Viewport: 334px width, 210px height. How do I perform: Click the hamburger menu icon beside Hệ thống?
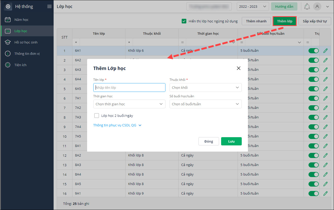click(x=49, y=6)
